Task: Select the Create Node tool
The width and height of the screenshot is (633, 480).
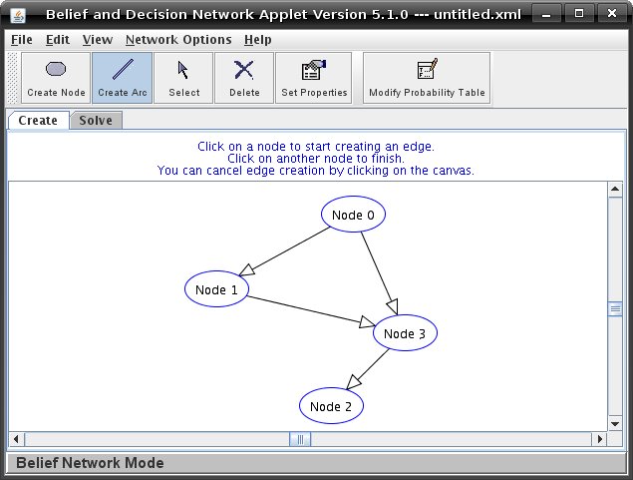Action: click(56, 78)
